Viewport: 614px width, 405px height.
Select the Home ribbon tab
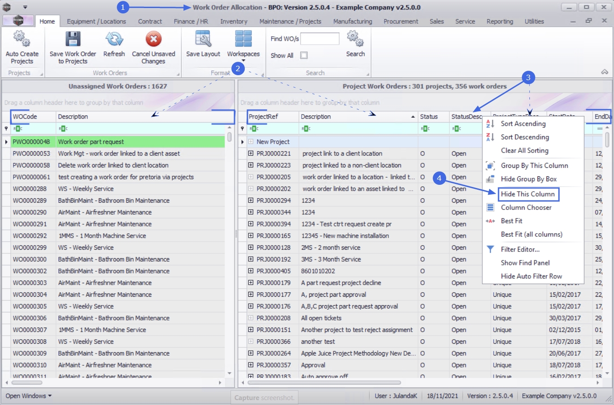point(47,21)
